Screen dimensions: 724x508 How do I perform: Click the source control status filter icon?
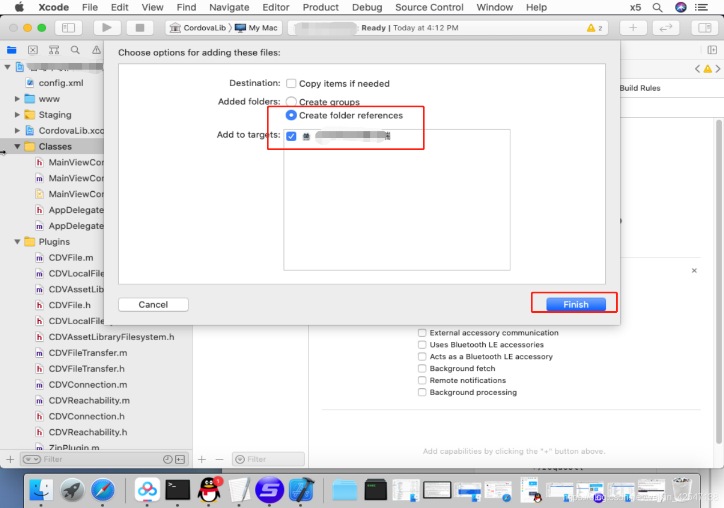click(180, 459)
